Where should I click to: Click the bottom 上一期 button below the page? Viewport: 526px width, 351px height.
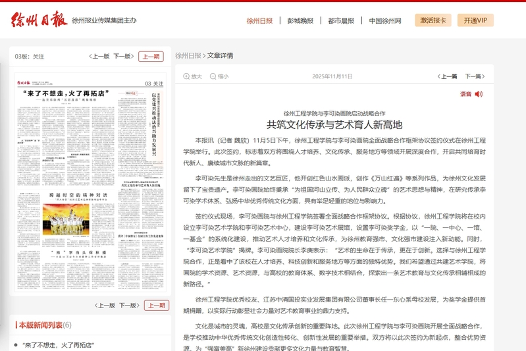point(156,306)
